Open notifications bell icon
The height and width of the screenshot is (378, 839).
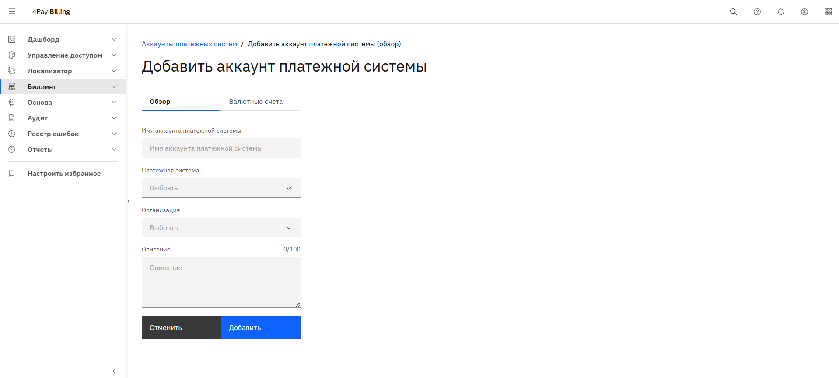(x=781, y=12)
